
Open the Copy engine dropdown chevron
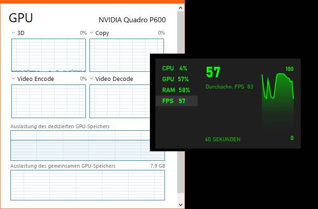(x=91, y=33)
